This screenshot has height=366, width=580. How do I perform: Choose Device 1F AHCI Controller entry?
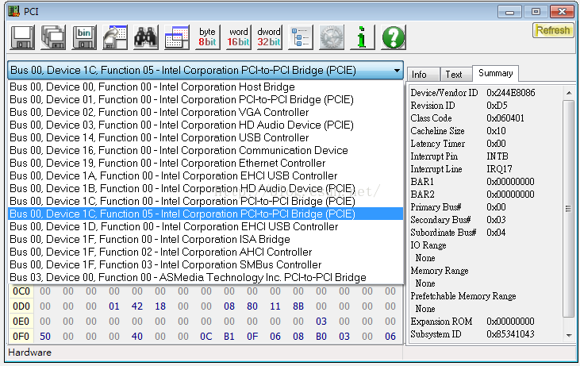205,252
